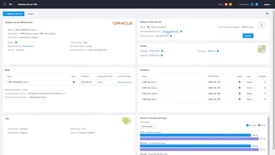Show info for the Oracle 12.2 software profile
275x155 pixels.
162,51
